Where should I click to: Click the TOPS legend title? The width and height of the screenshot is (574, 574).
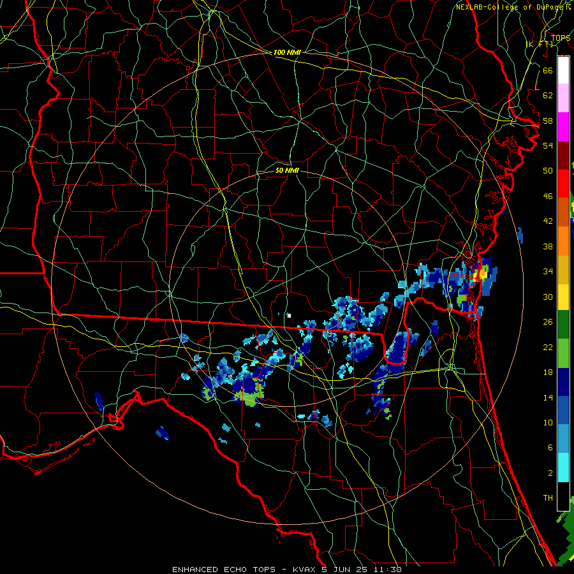point(561,38)
